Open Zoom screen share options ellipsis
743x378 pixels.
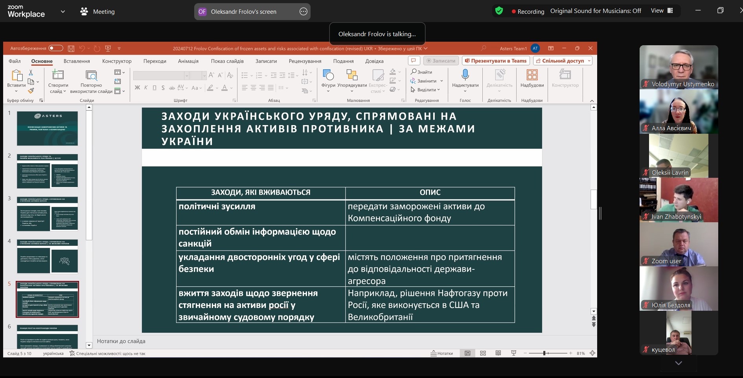[x=303, y=11]
